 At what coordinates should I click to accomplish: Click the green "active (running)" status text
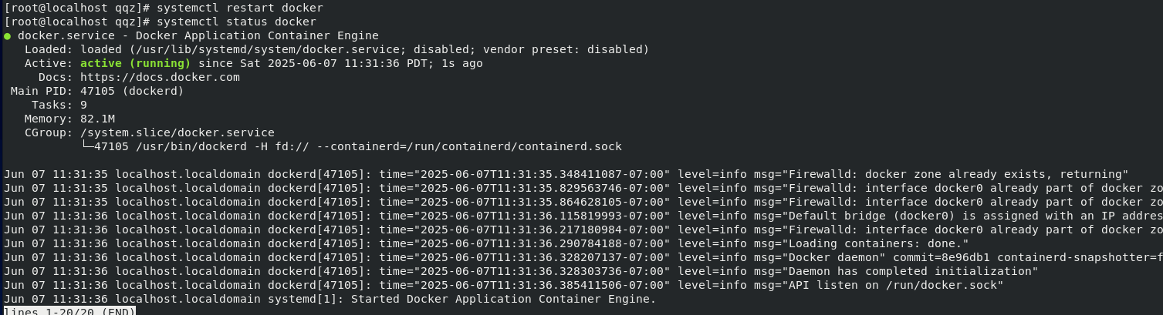point(135,63)
